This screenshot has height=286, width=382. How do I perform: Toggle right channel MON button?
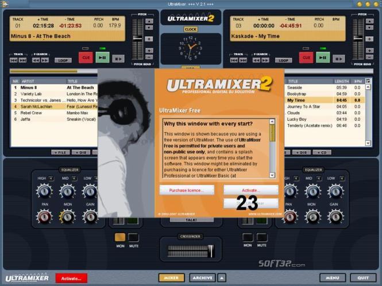coord(248,238)
